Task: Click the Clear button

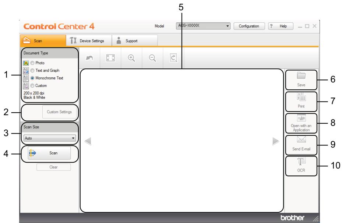Action: coord(54,167)
